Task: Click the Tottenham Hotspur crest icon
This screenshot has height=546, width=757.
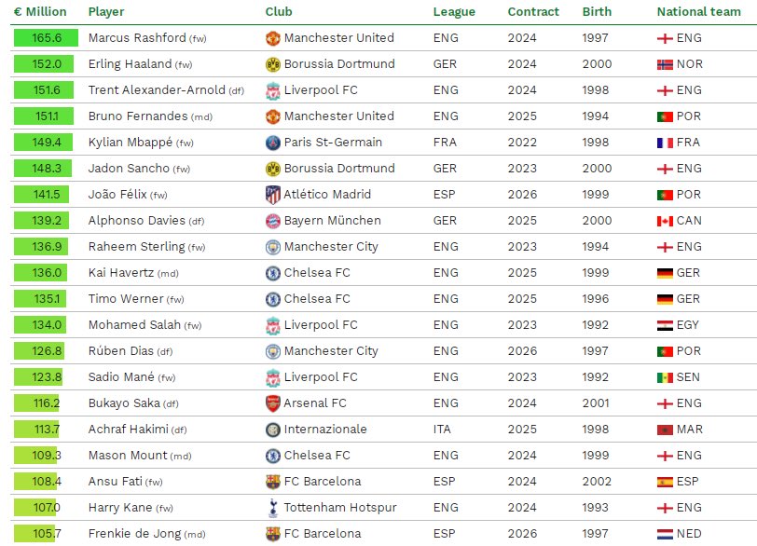Action: click(273, 508)
